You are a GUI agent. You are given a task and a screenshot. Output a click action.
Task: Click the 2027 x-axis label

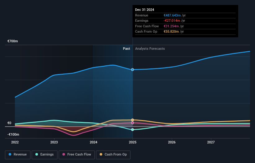(211, 142)
